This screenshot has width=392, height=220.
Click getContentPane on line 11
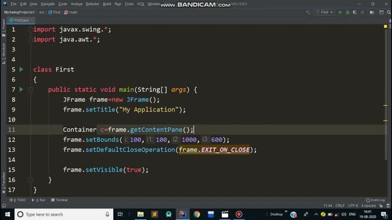pos(156,130)
